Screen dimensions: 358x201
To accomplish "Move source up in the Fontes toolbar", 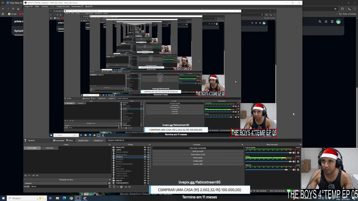I will tap(126, 187).
